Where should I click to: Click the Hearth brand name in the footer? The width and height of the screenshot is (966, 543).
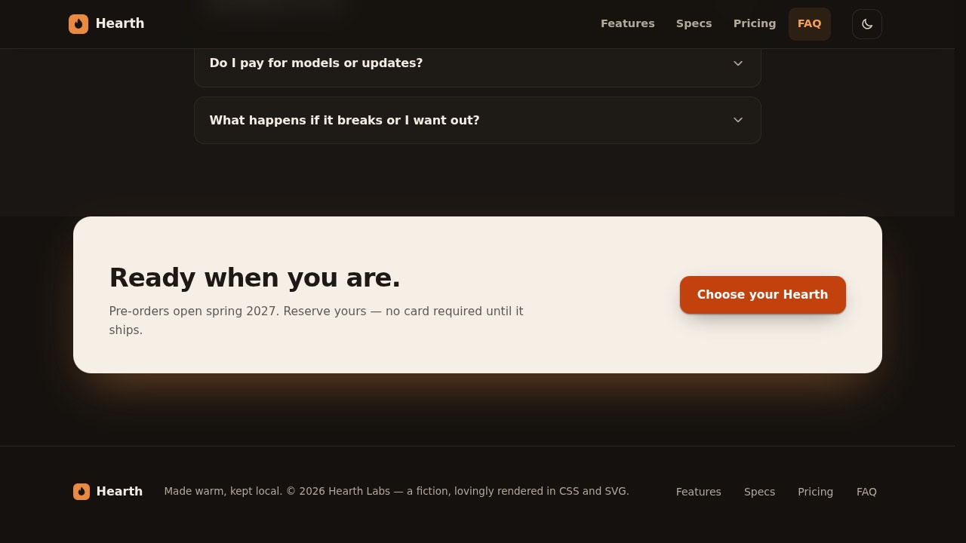tap(119, 492)
